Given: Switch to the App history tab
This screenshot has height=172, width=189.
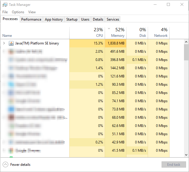Looking at the screenshot, I should pyautogui.click(x=54, y=19).
